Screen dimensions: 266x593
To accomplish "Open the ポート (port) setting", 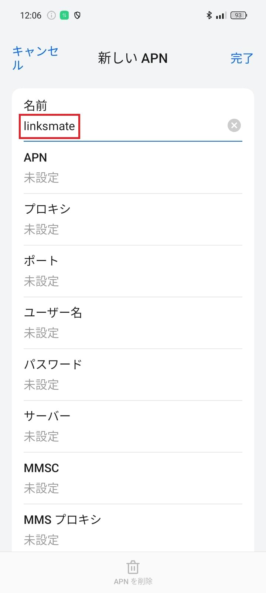I will [133, 271].
